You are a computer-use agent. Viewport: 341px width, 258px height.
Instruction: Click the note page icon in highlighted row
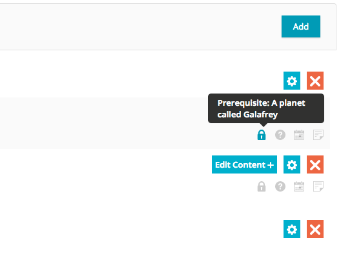click(x=318, y=135)
